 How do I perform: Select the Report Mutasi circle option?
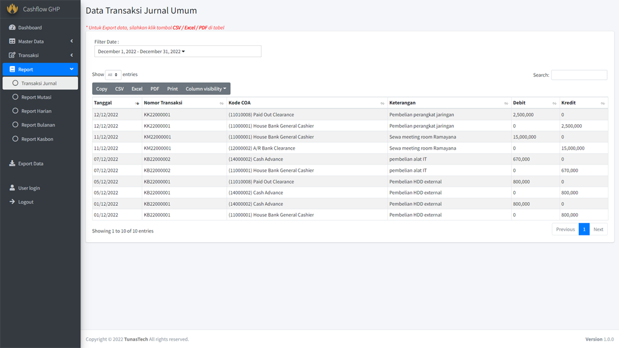15,97
